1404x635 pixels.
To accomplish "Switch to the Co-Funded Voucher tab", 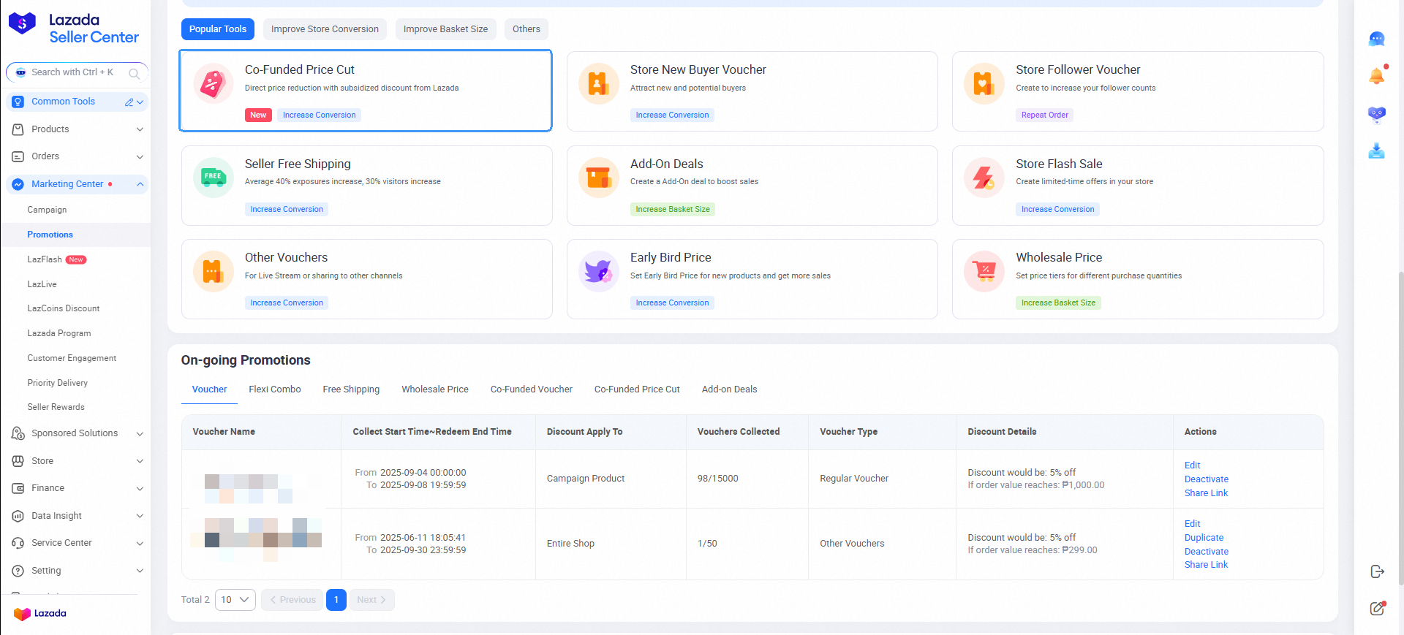I will (x=532, y=389).
